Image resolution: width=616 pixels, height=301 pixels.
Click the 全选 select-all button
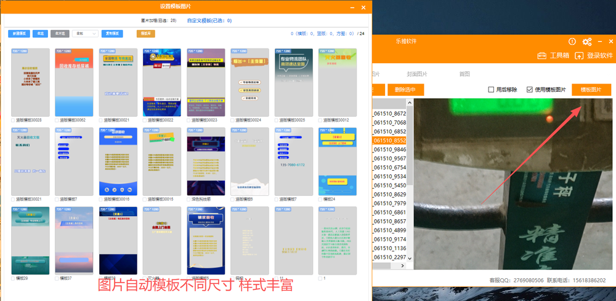(40, 34)
